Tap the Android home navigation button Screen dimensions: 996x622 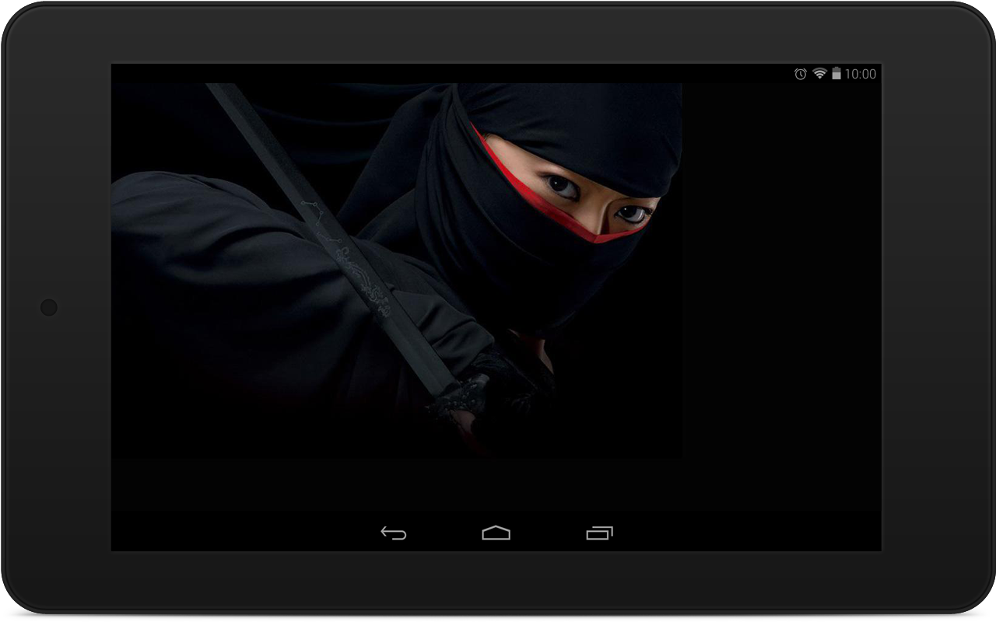point(496,533)
